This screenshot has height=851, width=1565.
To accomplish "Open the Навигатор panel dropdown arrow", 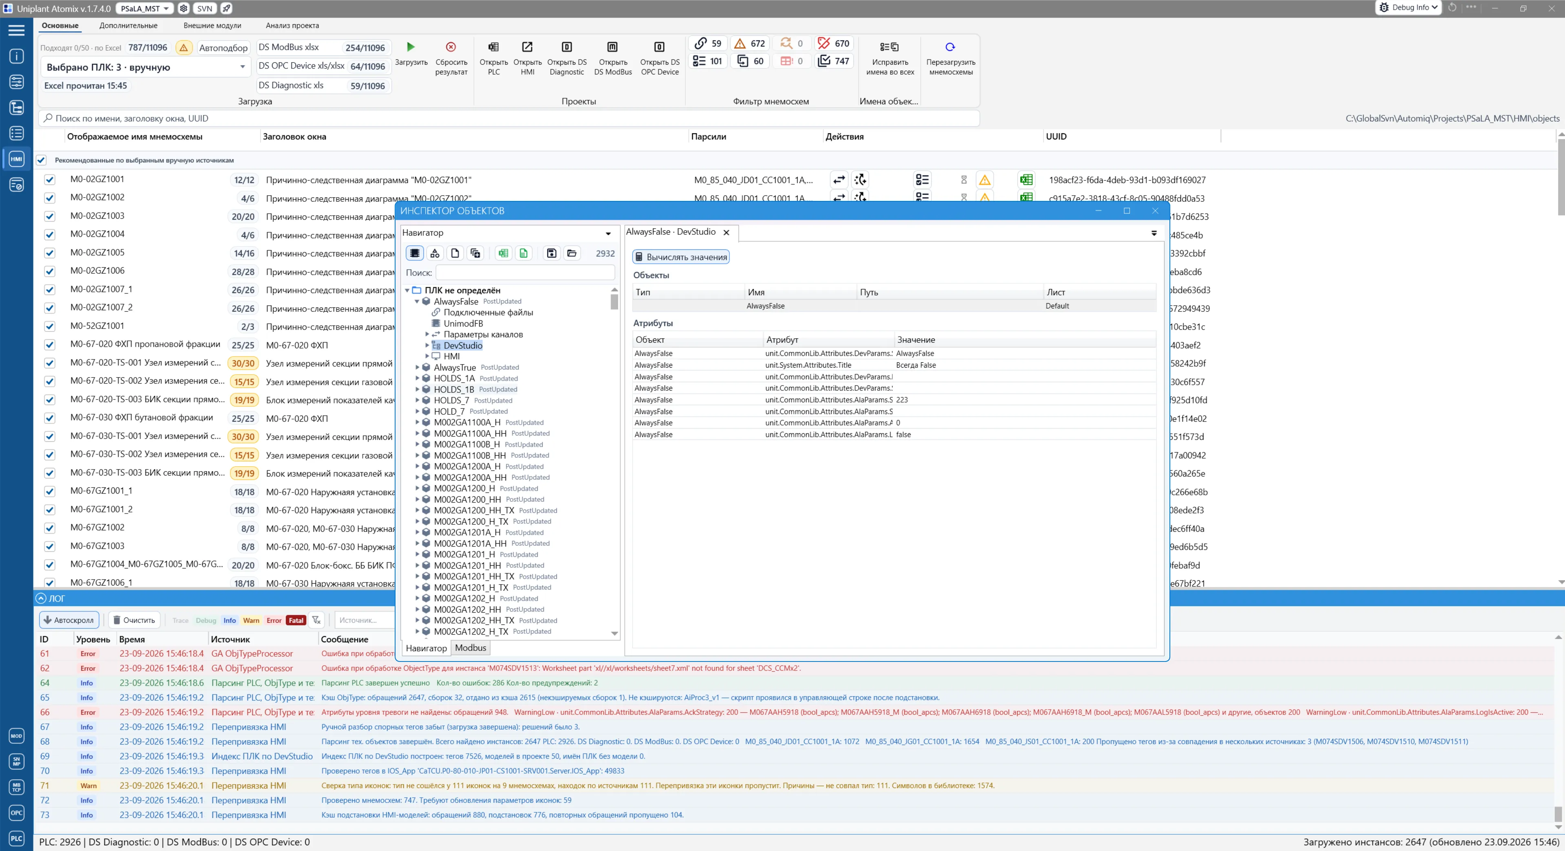I will (x=608, y=233).
